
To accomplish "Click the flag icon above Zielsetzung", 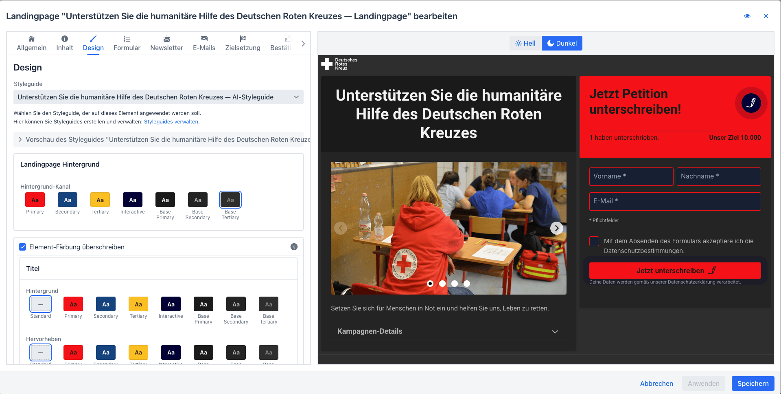I will coord(243,39).
